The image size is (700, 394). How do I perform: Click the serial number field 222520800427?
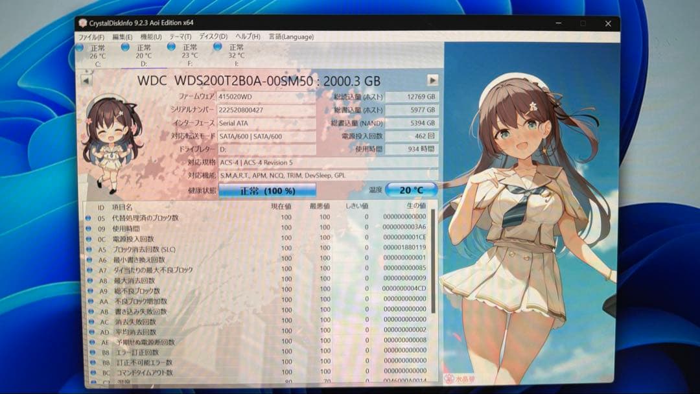coord(266,110)
